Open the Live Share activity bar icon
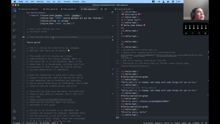Screen dimensions: 220x124 [x=14, y=50]
